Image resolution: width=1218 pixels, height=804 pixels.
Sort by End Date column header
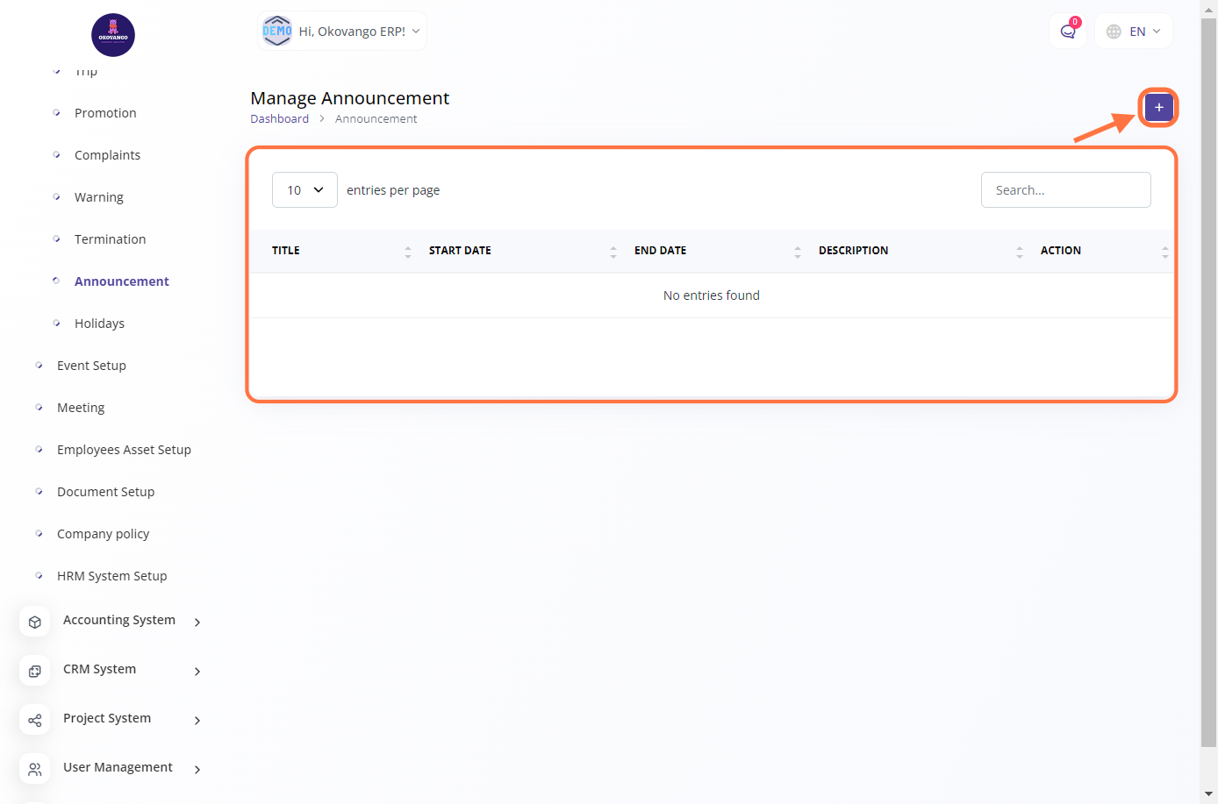[660, 251]
